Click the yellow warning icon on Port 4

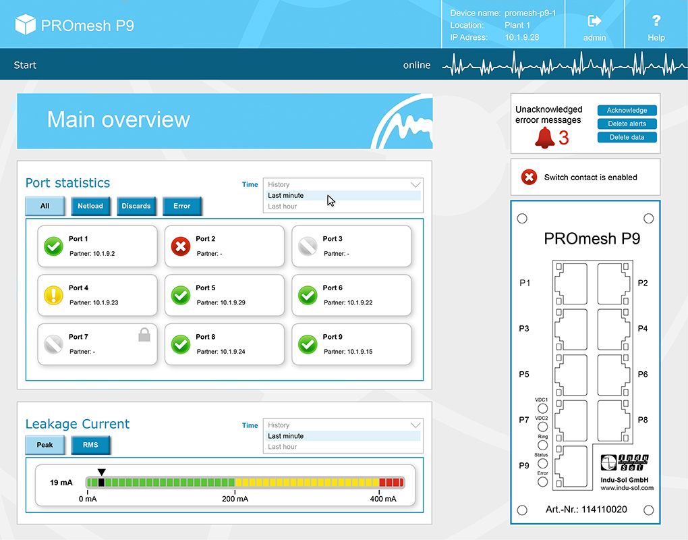point(53,296)
